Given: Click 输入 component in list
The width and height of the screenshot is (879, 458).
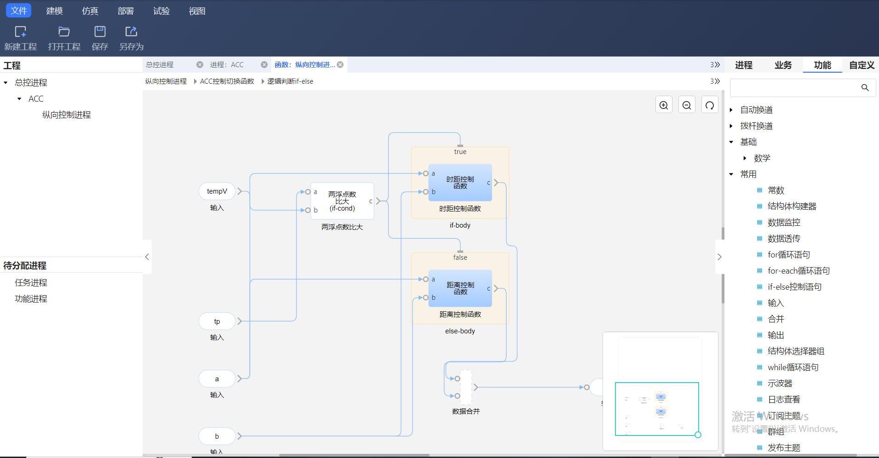Looking at the screenshot, I should coord(776,303).
